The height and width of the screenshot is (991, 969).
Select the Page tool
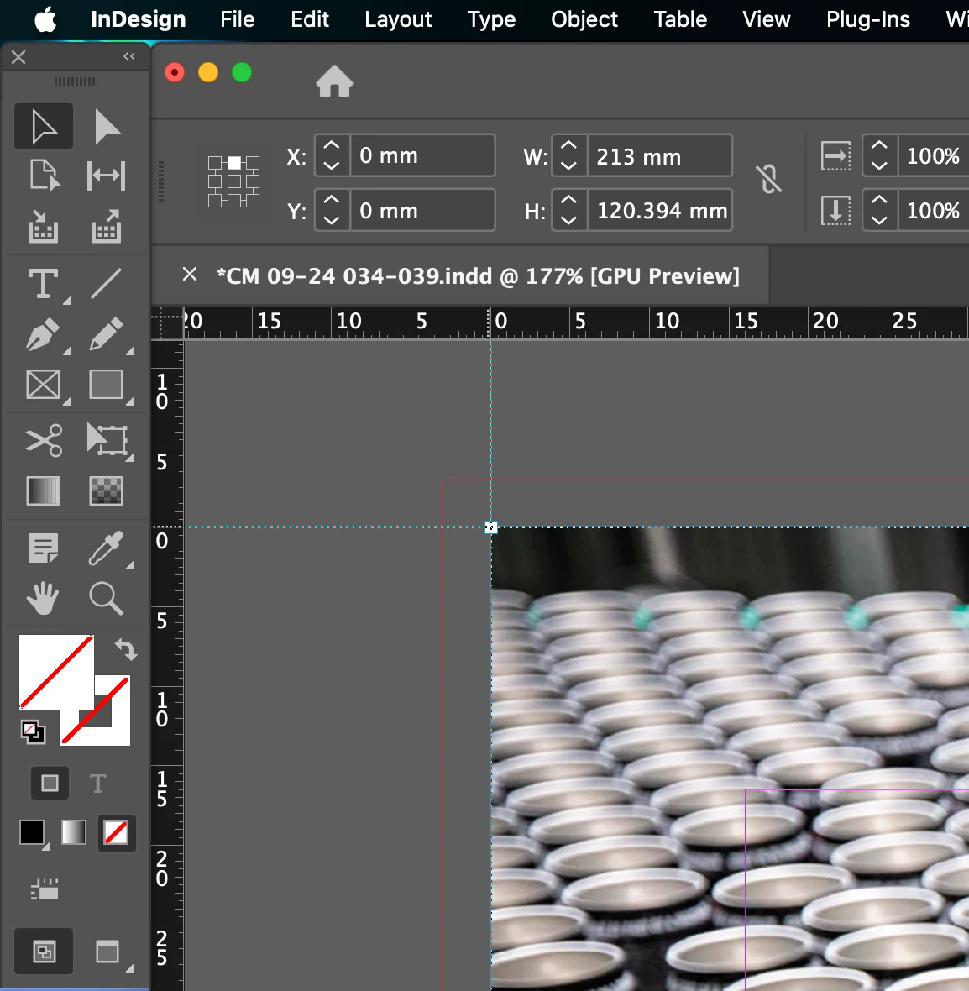click(44, 175)
